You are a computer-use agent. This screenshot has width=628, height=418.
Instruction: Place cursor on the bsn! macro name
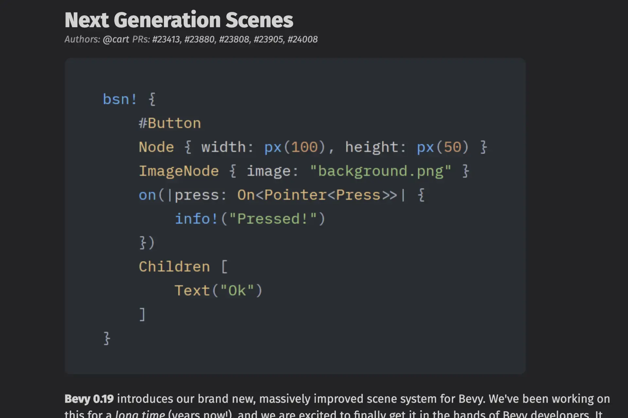point(120,99)
